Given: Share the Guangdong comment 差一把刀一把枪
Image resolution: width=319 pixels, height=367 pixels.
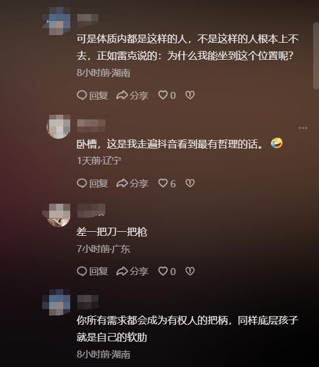Looking at the screenshot, I should coord(132,271).
